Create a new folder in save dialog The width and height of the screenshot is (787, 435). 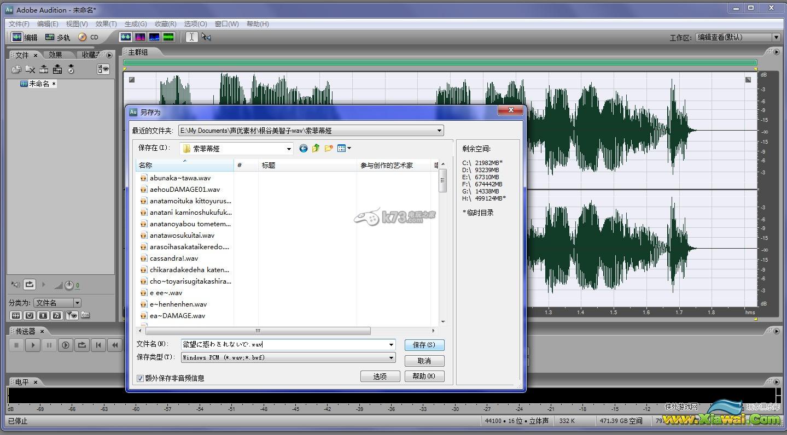[329, 149]
